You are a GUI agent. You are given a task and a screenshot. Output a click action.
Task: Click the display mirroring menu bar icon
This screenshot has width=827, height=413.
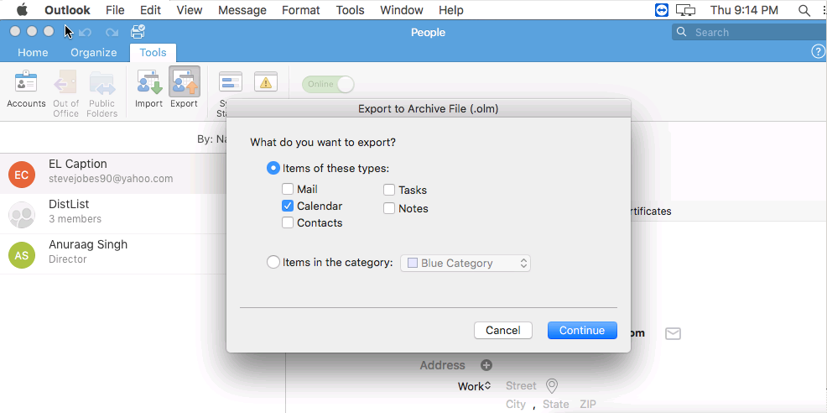[x=685, y=10]
